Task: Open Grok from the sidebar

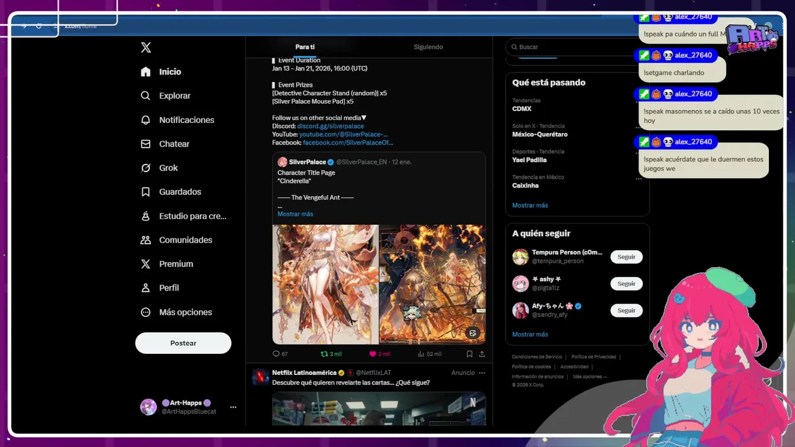Action: pos(159,168)
